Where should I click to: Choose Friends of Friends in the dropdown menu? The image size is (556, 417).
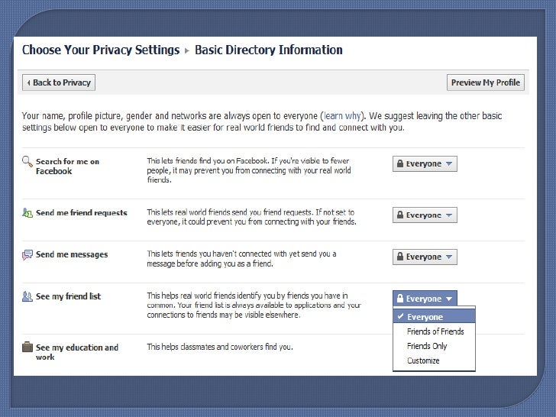pos(434,331)
